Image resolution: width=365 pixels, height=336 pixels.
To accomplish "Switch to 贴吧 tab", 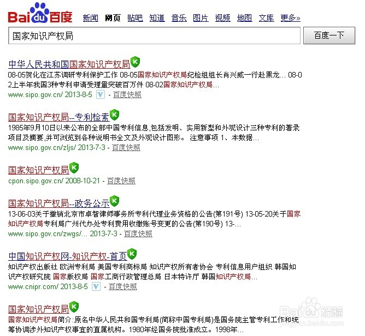I will 135,18.
